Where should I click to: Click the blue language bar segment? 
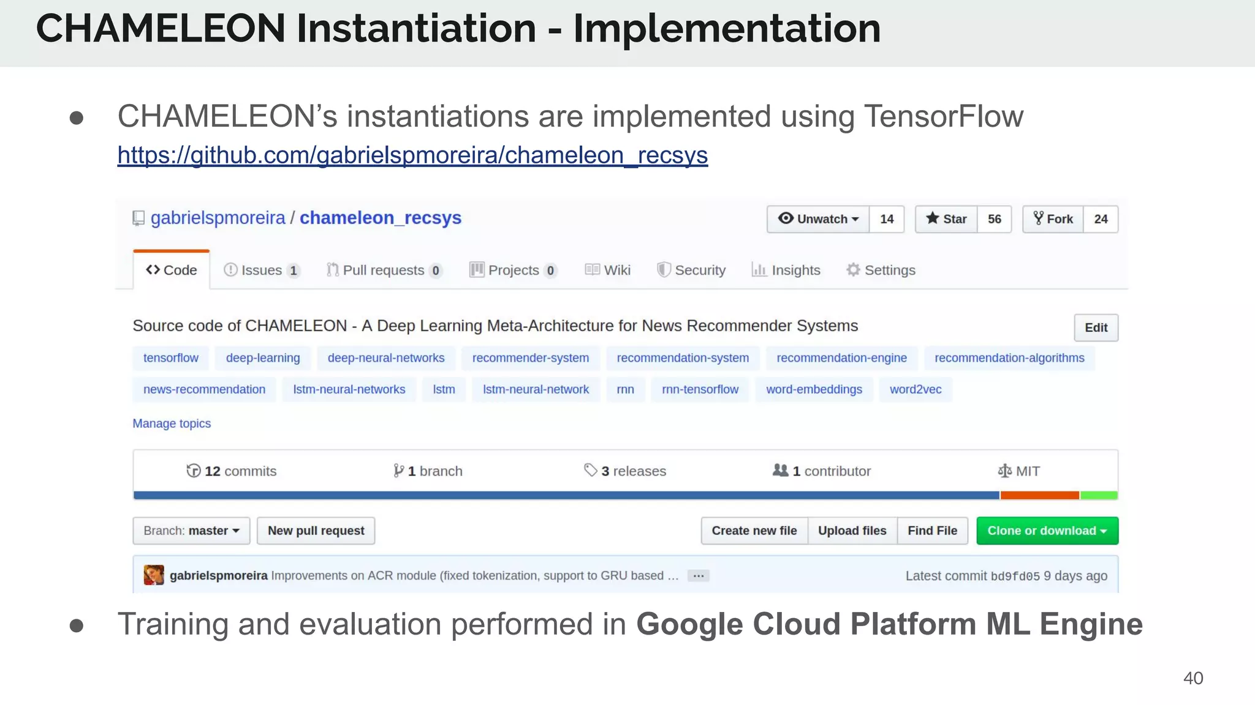(x=567, y=495)
